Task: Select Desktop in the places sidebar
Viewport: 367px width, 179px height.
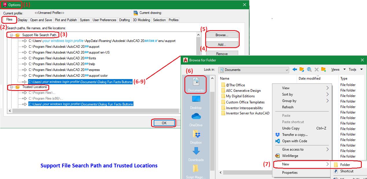Action: point(196,102)
